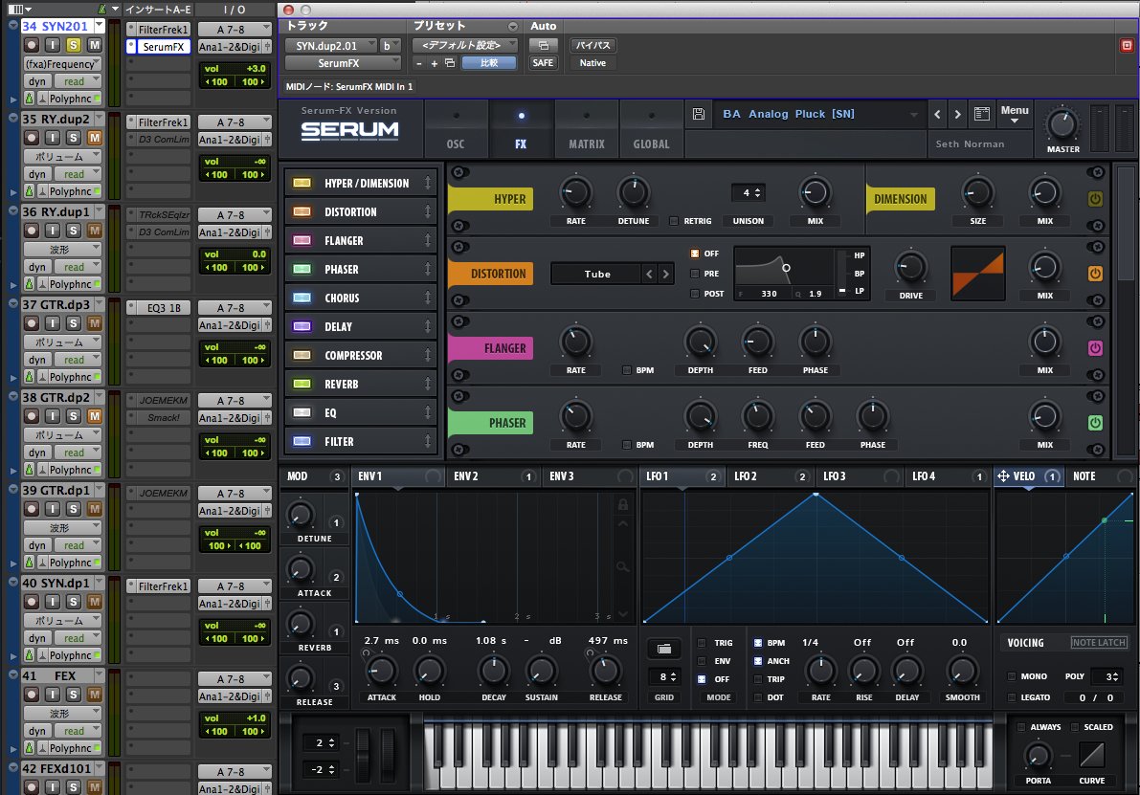Solo track 34 SYN201

pos(74,45)
